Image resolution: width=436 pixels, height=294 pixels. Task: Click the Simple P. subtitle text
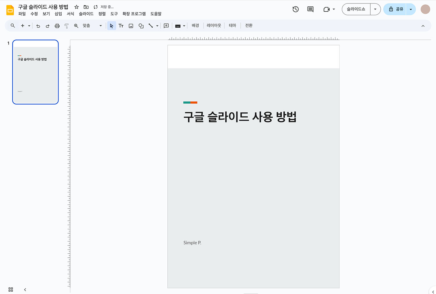[192, 243]
